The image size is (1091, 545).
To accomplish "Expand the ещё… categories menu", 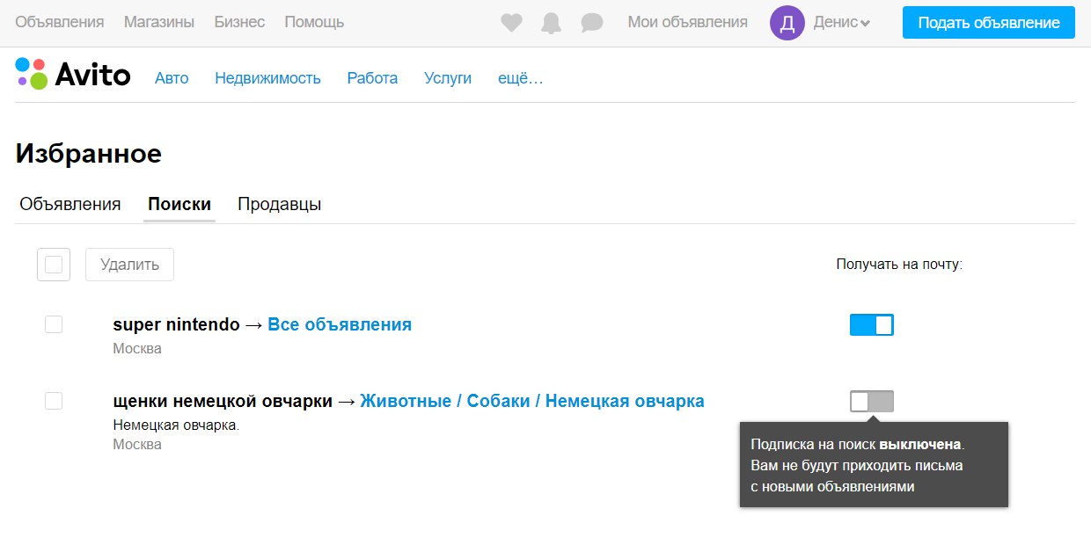I will [x=520, y=78].
